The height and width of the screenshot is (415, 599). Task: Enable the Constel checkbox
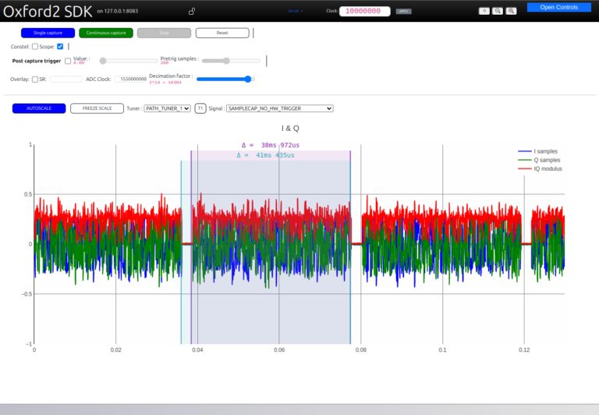pos(34,47)
